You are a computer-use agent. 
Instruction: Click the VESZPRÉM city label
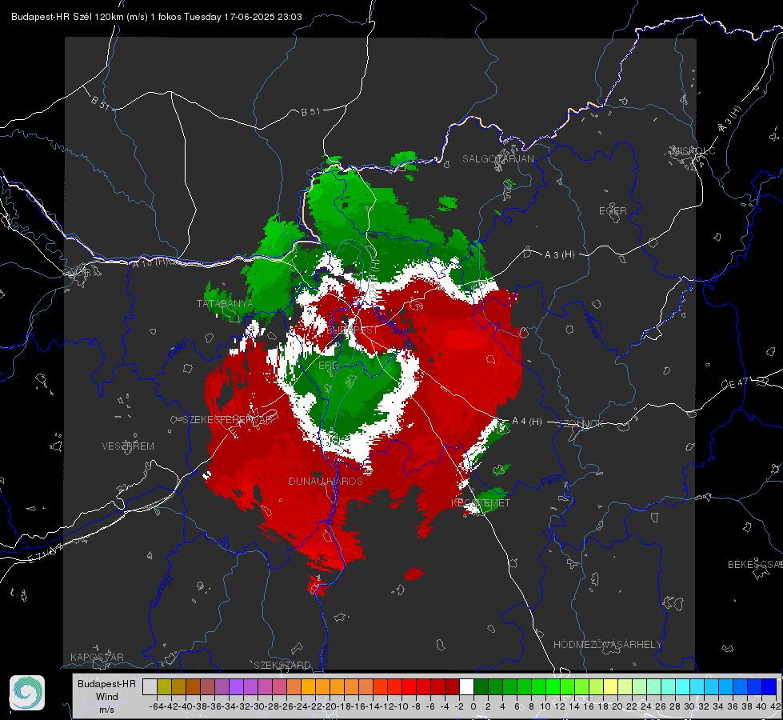(x=128, y=446)
